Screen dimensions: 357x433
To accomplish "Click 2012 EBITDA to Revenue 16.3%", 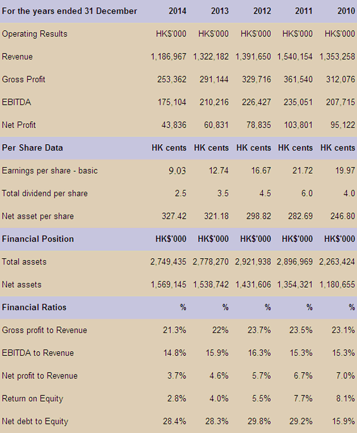I will (x=259, y=353).
